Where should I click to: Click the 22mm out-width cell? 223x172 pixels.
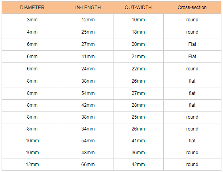(138, 69)
